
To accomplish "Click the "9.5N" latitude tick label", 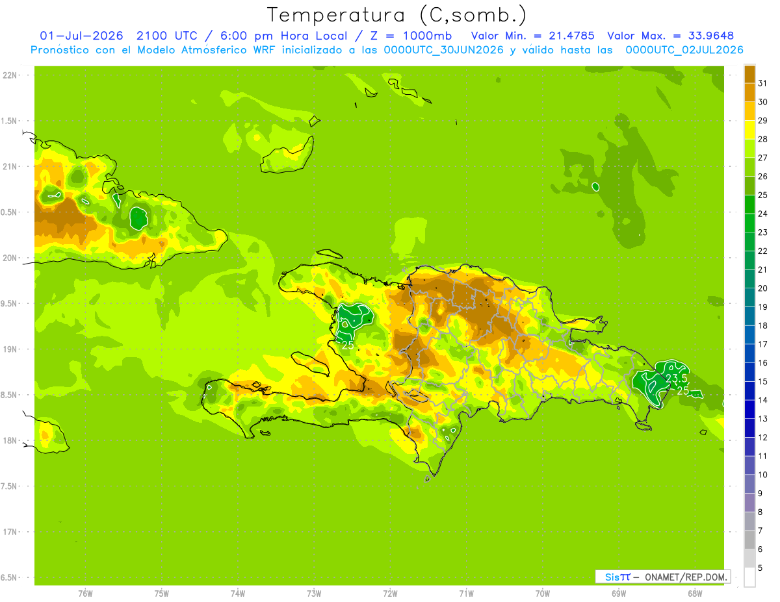I will (x=10, y=304).
